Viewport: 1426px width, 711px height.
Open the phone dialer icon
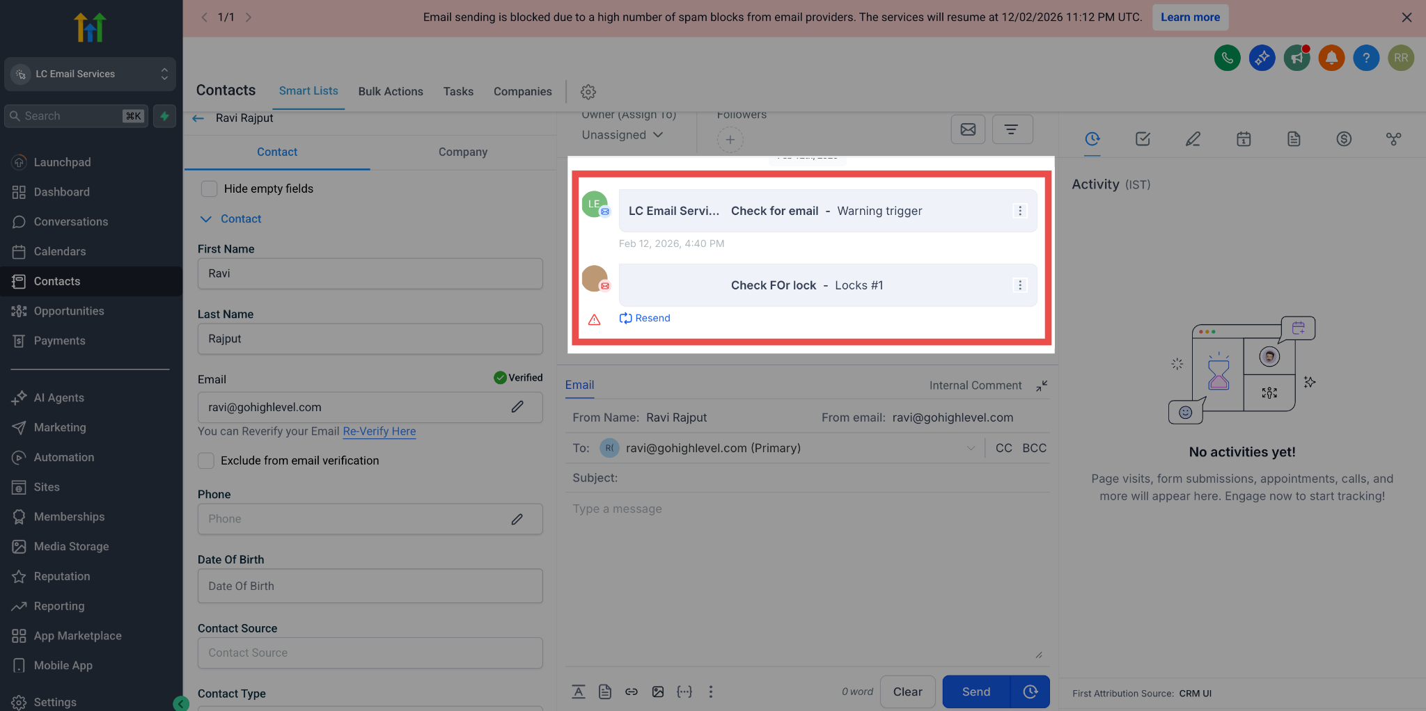1227,58
